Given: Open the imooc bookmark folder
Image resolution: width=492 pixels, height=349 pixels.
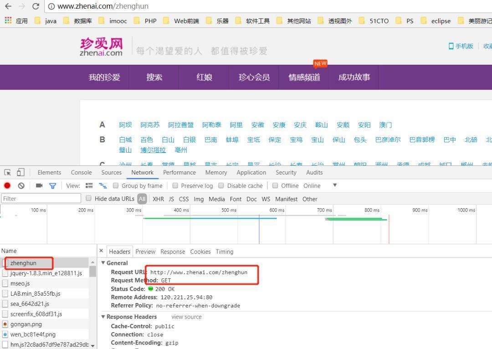Looking at the screenshot, I should [113, 21].
